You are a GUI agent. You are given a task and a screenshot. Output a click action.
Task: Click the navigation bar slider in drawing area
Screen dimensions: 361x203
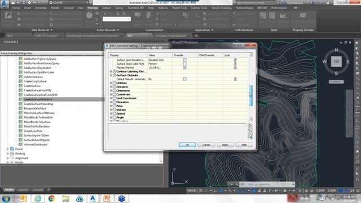click(x=349, y=113)
